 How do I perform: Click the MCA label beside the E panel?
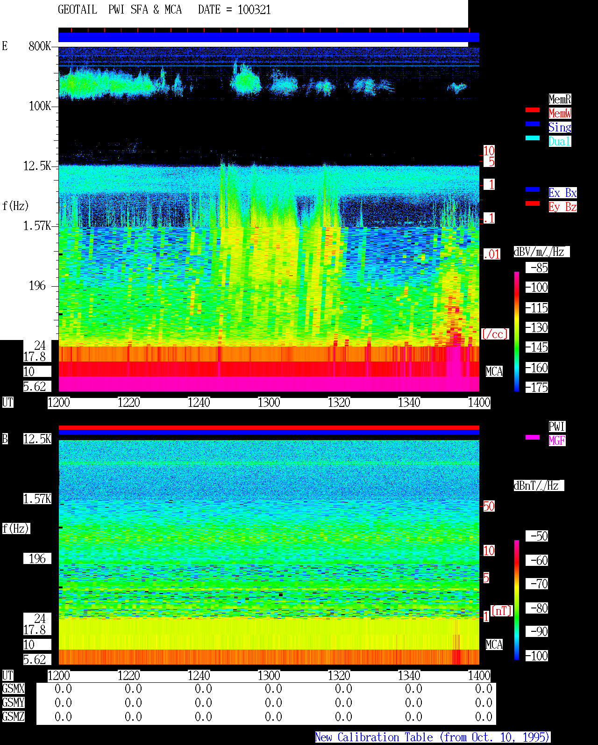pyautogui.click(x=494, y=372)
